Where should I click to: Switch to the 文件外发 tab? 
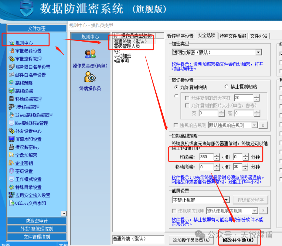point(259,36)
